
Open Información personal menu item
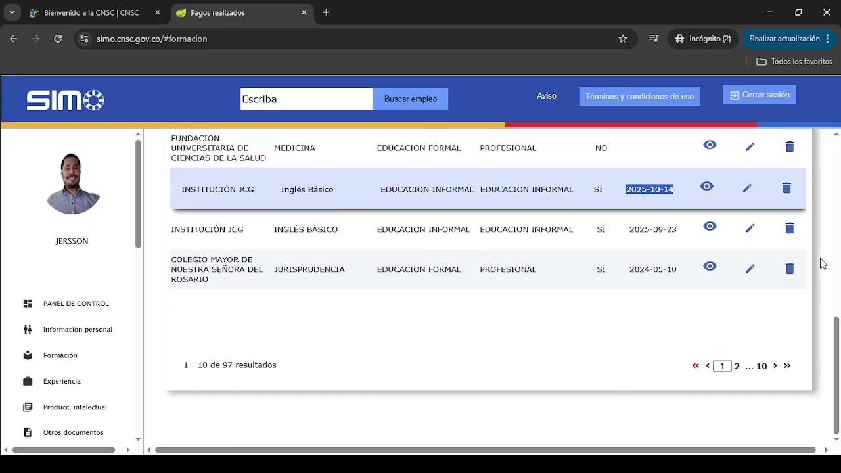[78, 329]
